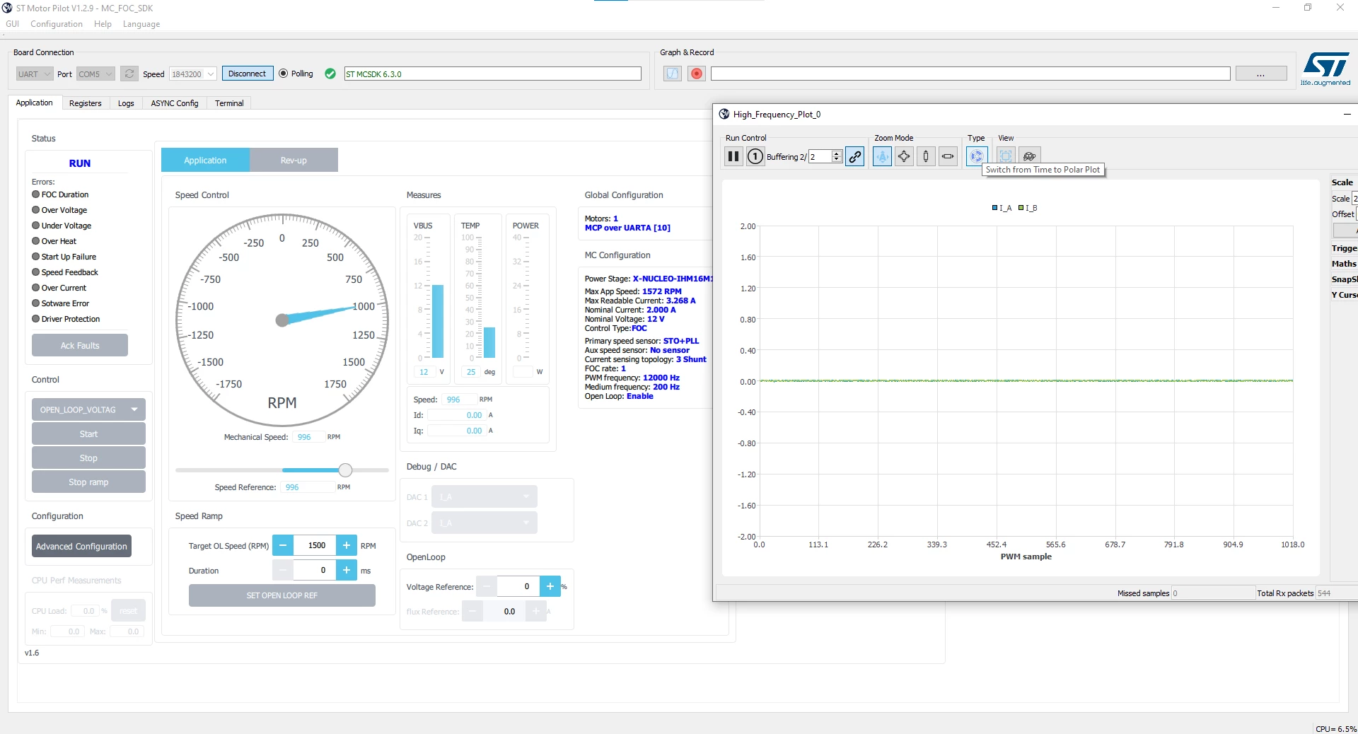Expand the OPEN_LOOP_VOLTAG control mode dropdown
Image resolution: width=1358 pixels, height=734 pixels.
click(88, 409)
